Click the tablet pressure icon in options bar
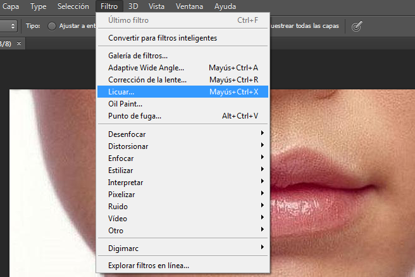415x277 pixels. pyautogui.click(x=357, y=27)
